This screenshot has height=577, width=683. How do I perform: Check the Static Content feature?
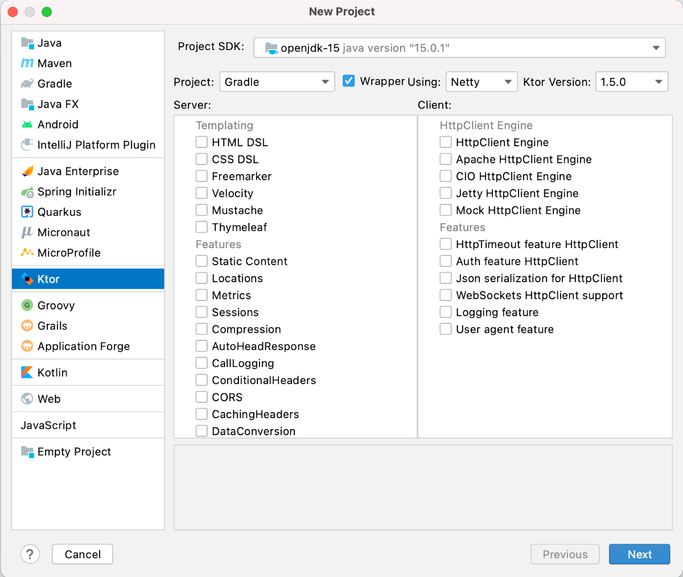click(201, 261)
